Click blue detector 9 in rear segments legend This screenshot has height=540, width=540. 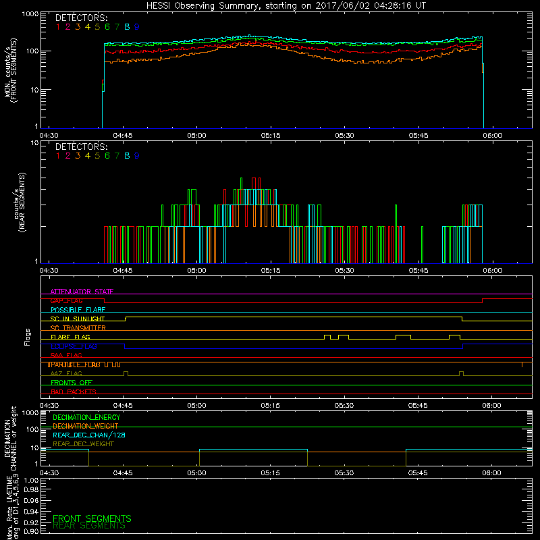click(137, 156)
